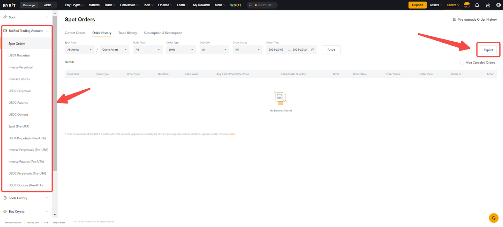Click the download app icon
This screenshot has width=503, height=227.
pyautogui.click(x=488, y=5)
